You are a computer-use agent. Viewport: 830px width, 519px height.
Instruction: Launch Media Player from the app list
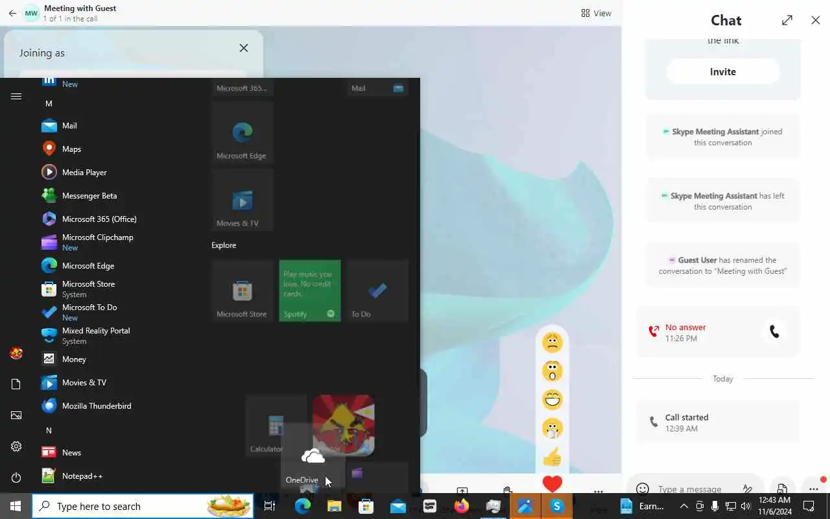point(117,173)
